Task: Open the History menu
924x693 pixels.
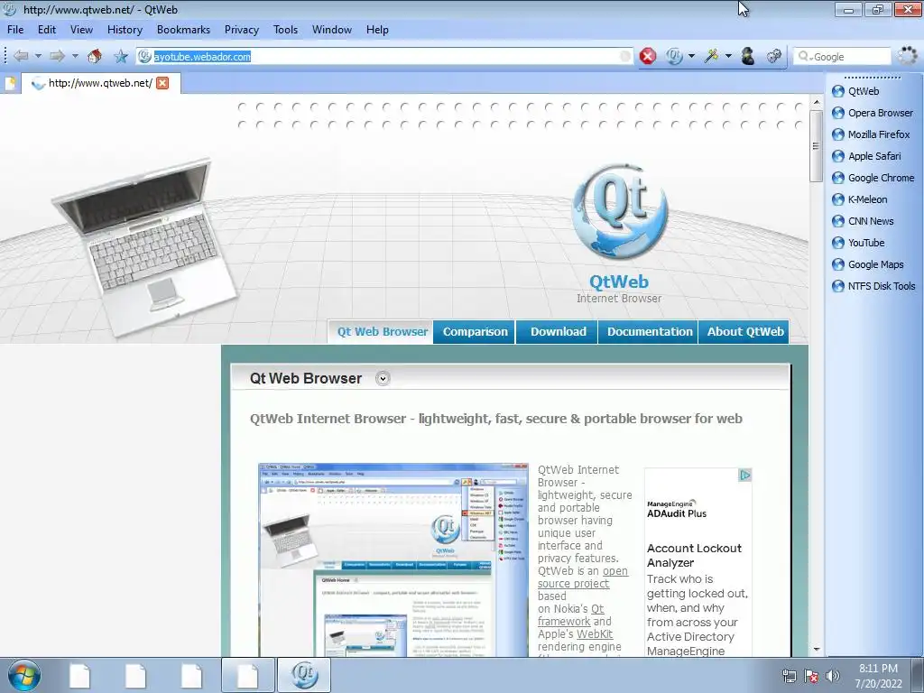Action: click(x=125, y=30)
